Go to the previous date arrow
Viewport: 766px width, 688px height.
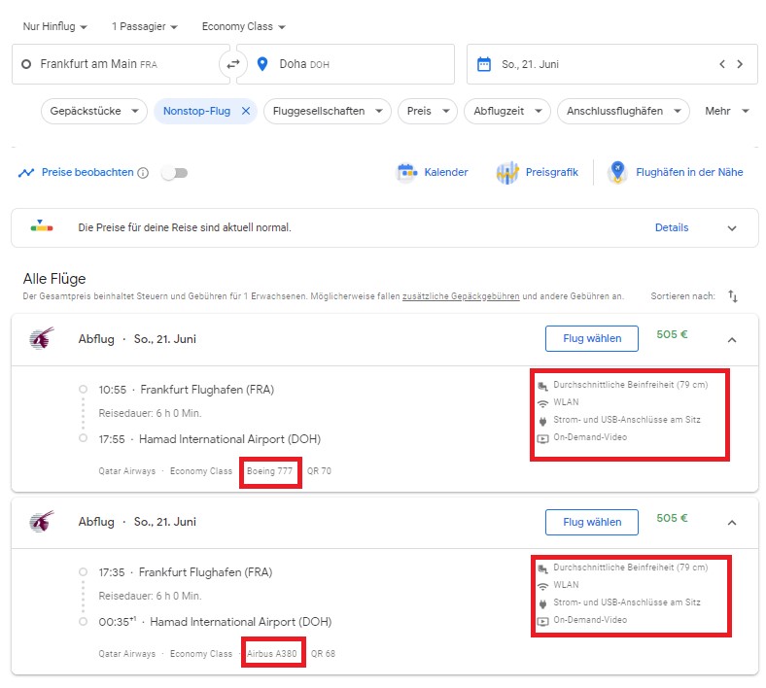click(722, 64)
